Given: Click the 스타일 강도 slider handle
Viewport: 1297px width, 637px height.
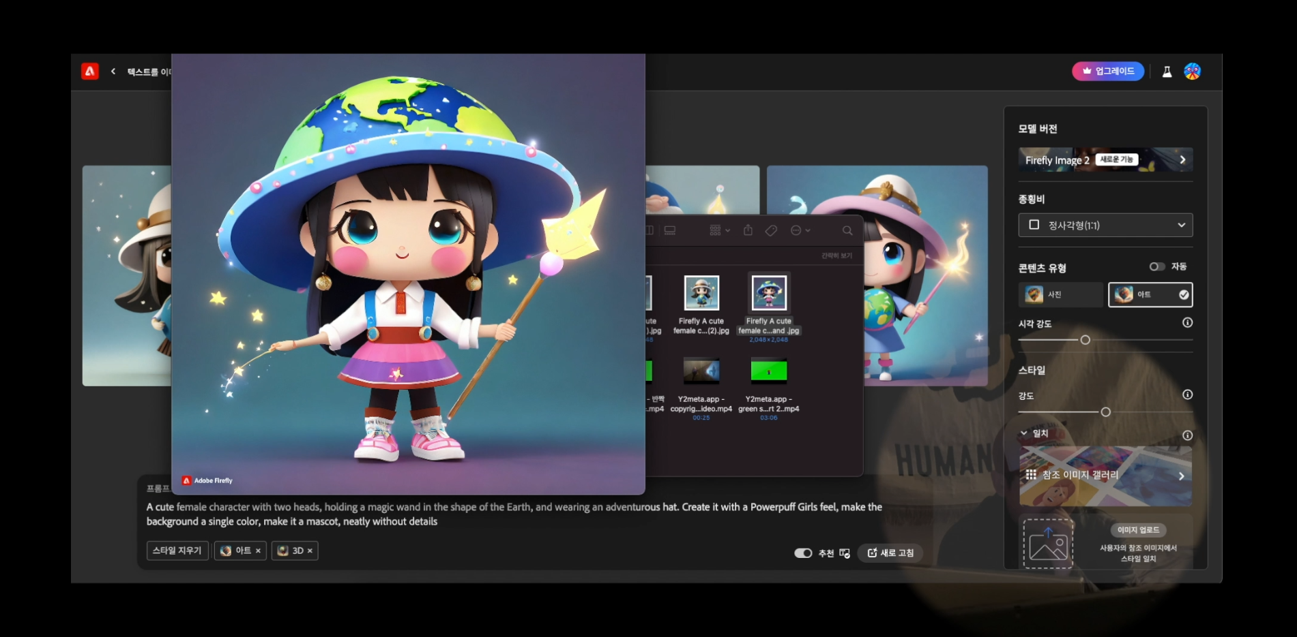Looking at the screenshot, I should coord(1105,412).
